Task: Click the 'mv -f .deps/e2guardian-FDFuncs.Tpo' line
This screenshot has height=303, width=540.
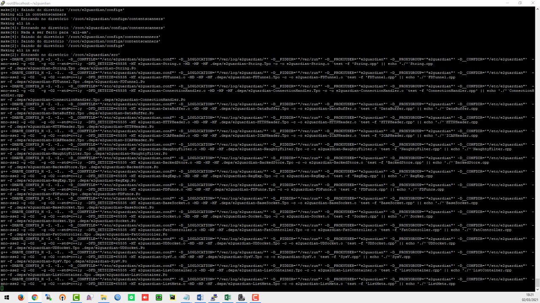Action: pos(70,194)
